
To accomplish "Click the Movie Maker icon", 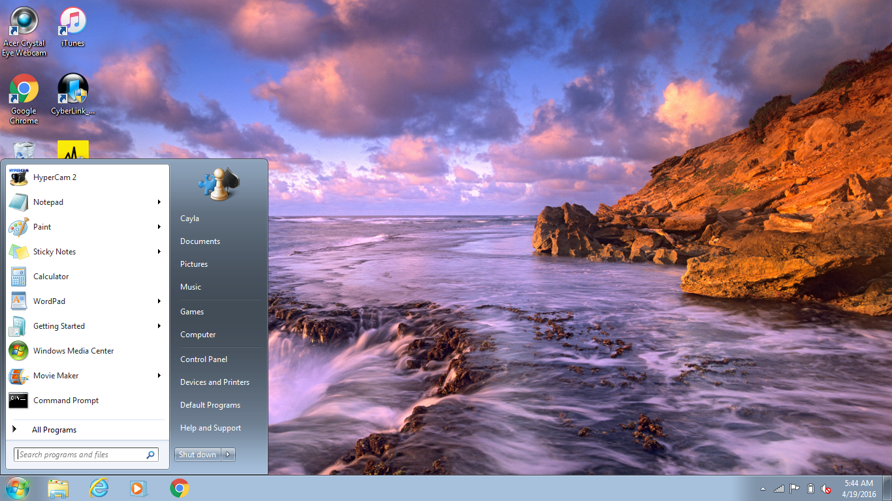I will pyautogui.click(x=18, y=376).
